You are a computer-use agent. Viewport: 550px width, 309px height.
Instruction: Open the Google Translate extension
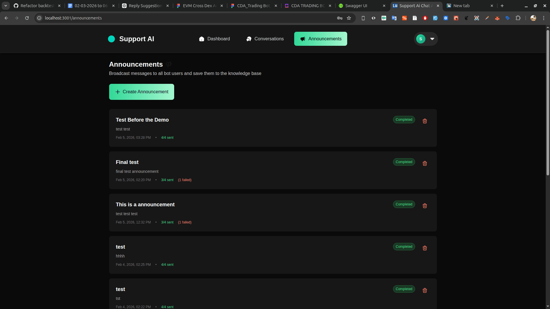coord(394,18)
